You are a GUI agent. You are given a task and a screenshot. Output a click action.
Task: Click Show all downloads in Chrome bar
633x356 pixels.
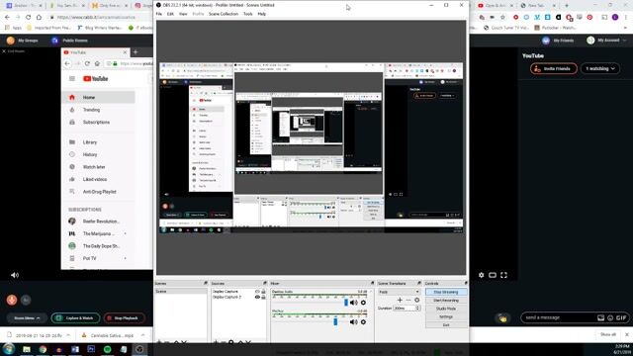pyautogui.click(x=608, y=334)
